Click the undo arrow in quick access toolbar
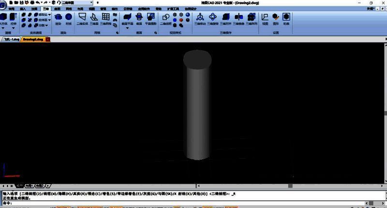The width and height of the screenshot is (387, 208). (38, 3)
